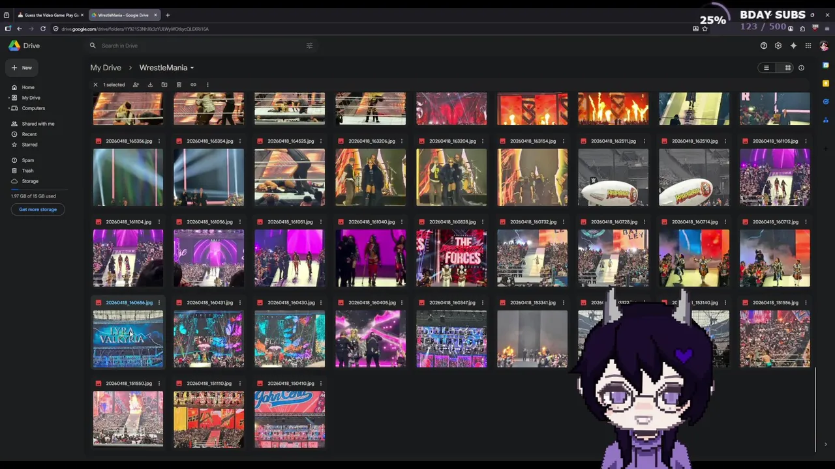Show file details info panel
This screenshot has height=469, width=835.
[802, 68]
